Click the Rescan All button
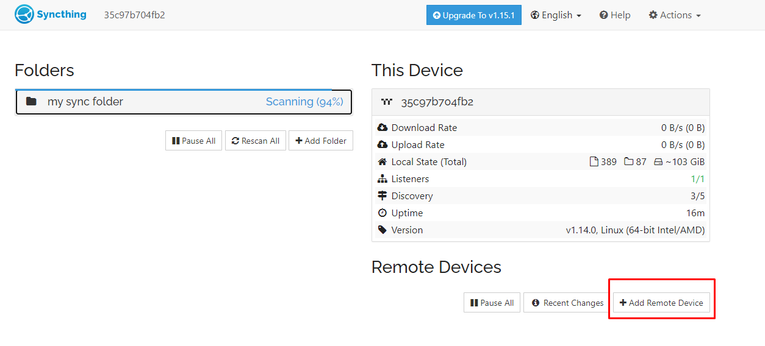 [x=256, y=141]
